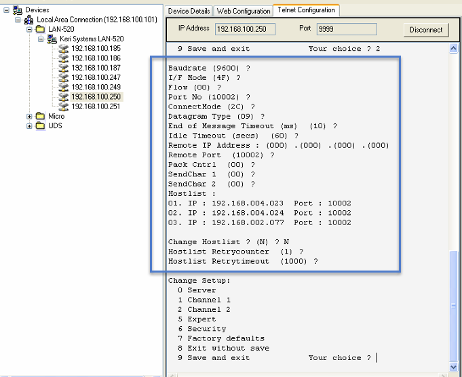Image resolution: width=462 pixels, height=377 pixels.
Task: Click the Devices root computer icon
Action: [x=18, y=10]
